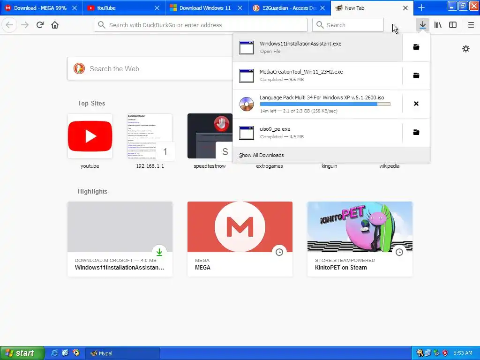This screenshot has height=360, width=480.
Task: Click the extrogames top site label
Action: point(270,166)
